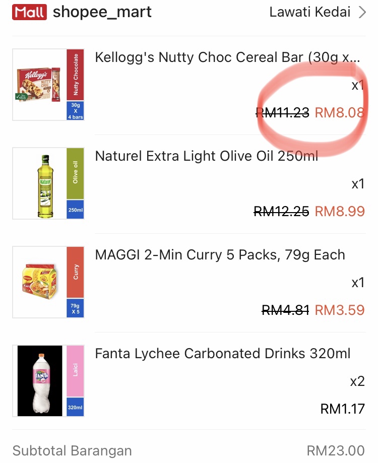Open the shopee_mart shop name
378x463 pixels.
click(102, 13)
